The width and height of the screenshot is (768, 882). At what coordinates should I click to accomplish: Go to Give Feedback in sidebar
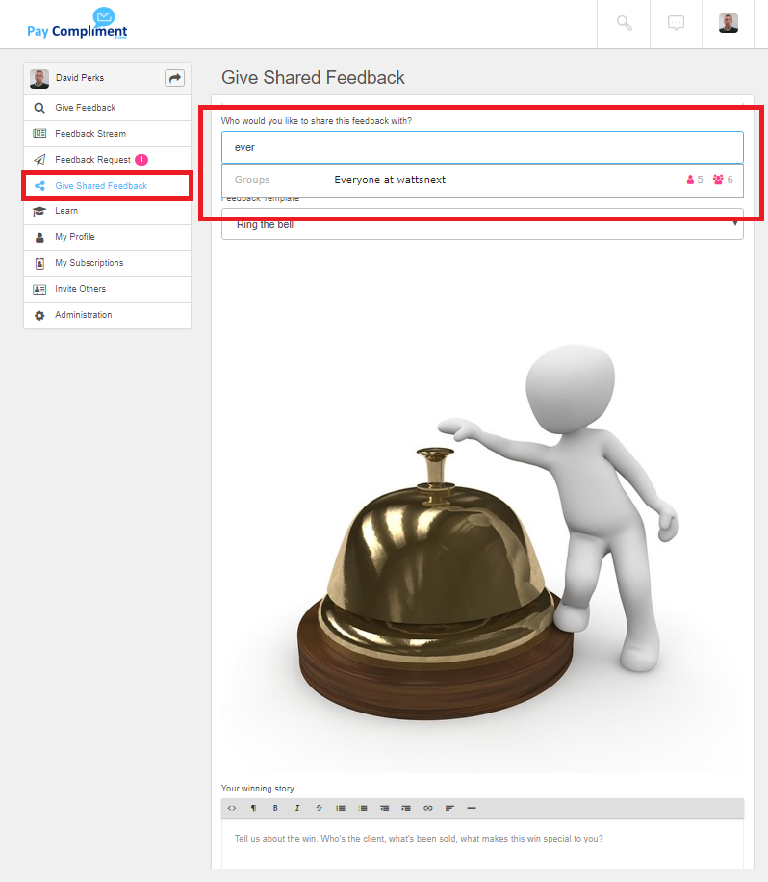point(108,108)
